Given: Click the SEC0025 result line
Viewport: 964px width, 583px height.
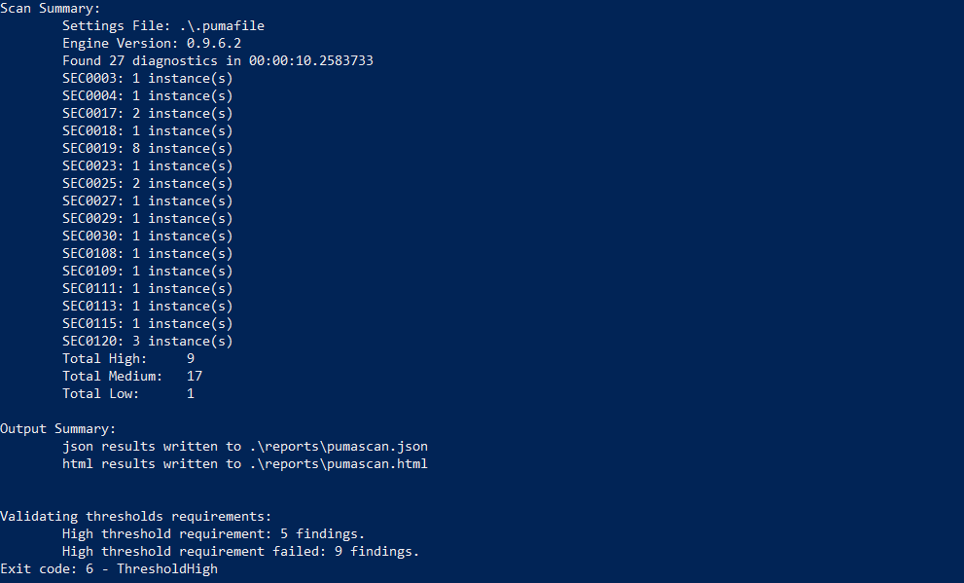Looking at the screenshot, I should pos(147,183).
